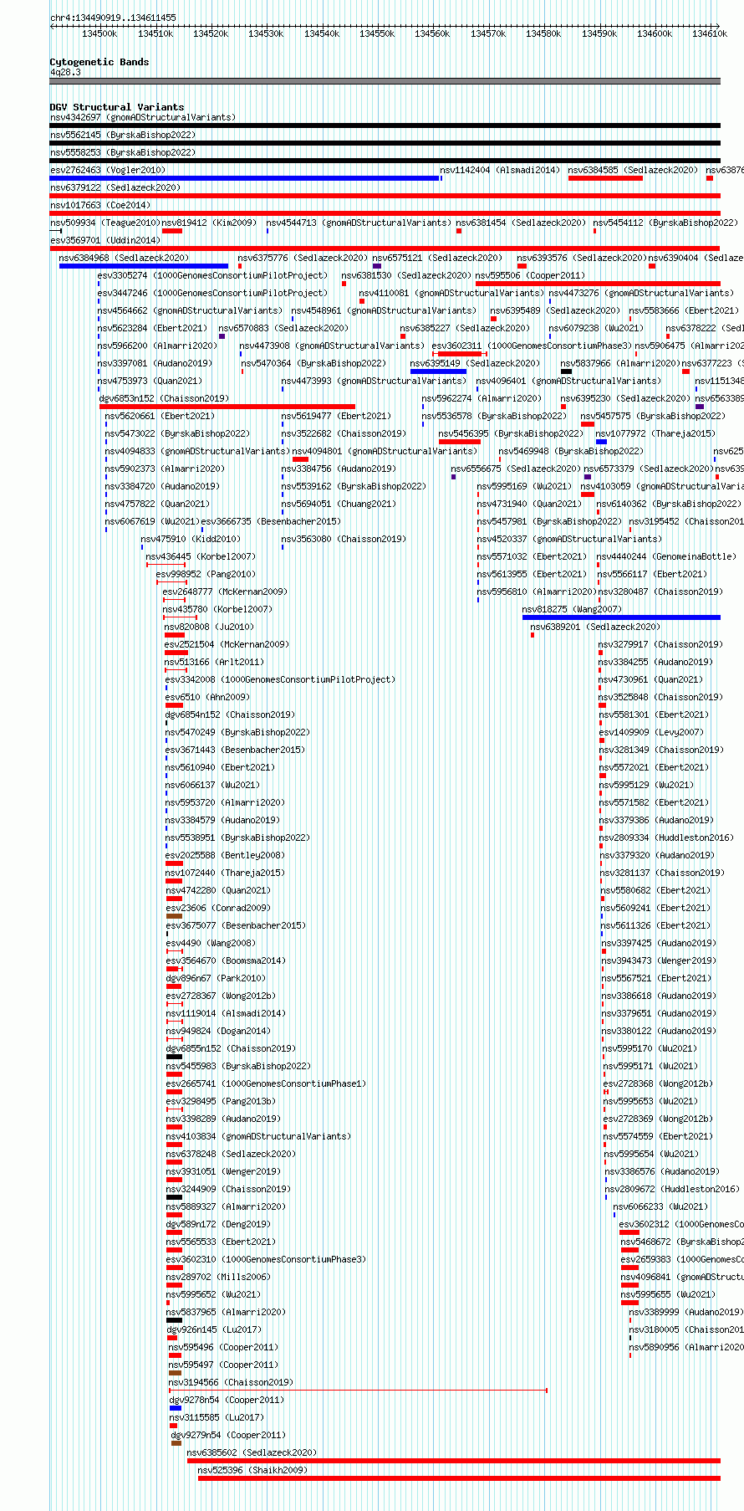Open variant nsv5558253 (ByrskaBishop2022)
This screenshot has height=1511, width=744.
tap(123, 152)
